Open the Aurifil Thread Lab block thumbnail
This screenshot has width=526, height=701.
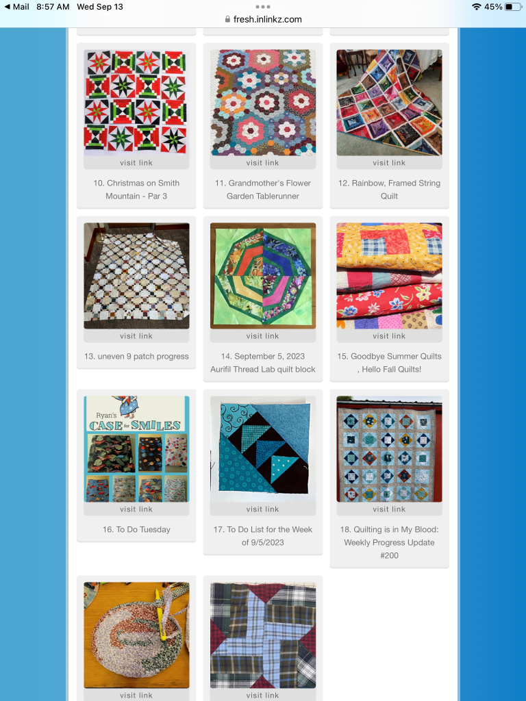(x=263, y=275)
